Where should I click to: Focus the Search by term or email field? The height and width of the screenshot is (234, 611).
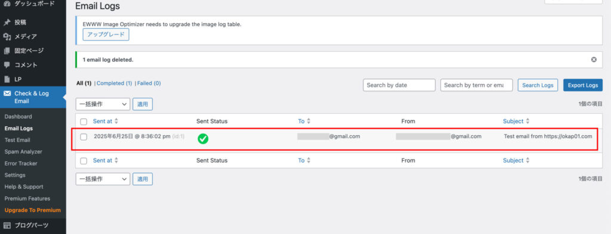coord(477,85)
